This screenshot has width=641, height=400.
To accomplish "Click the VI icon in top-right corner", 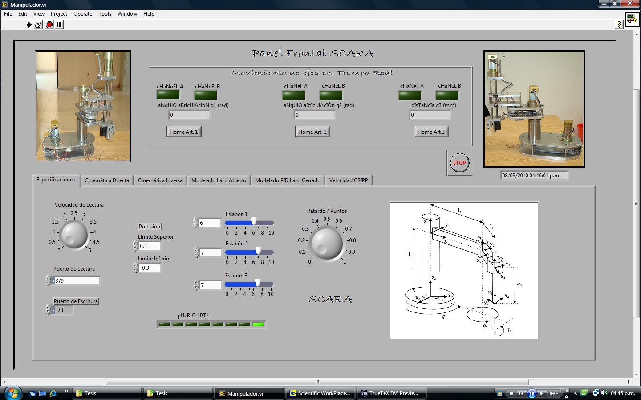I will click(x=632, y=19).
